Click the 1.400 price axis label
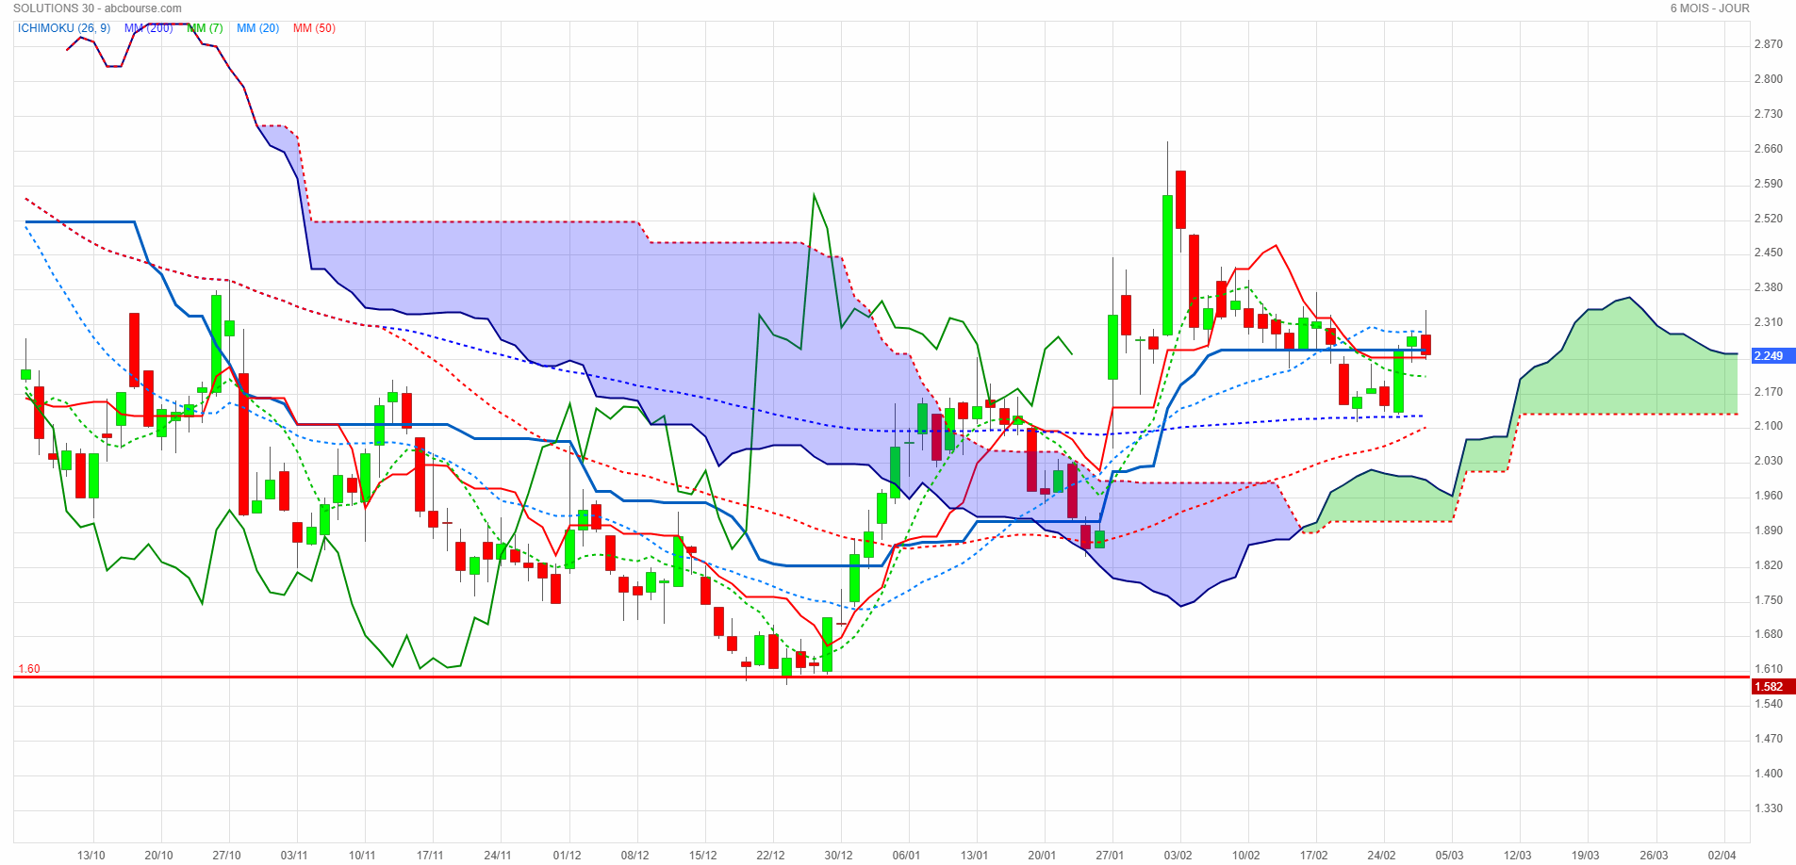Image resolution: width=1796 pixels, height=865 pixels. coord(1769,774)
